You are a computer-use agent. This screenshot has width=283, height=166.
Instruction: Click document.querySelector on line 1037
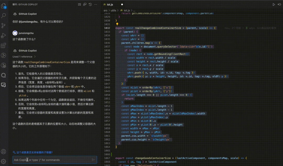click(x=160, y=47)
